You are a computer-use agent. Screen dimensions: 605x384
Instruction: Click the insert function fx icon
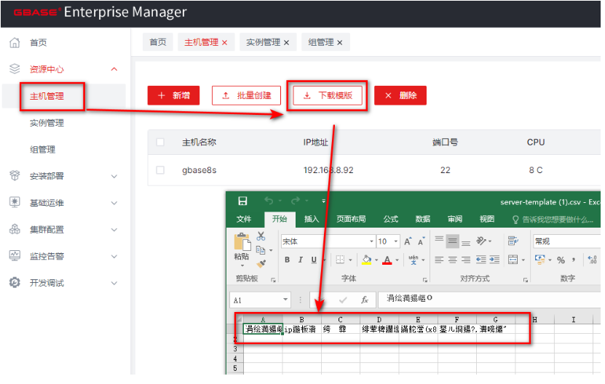point(365,300)
